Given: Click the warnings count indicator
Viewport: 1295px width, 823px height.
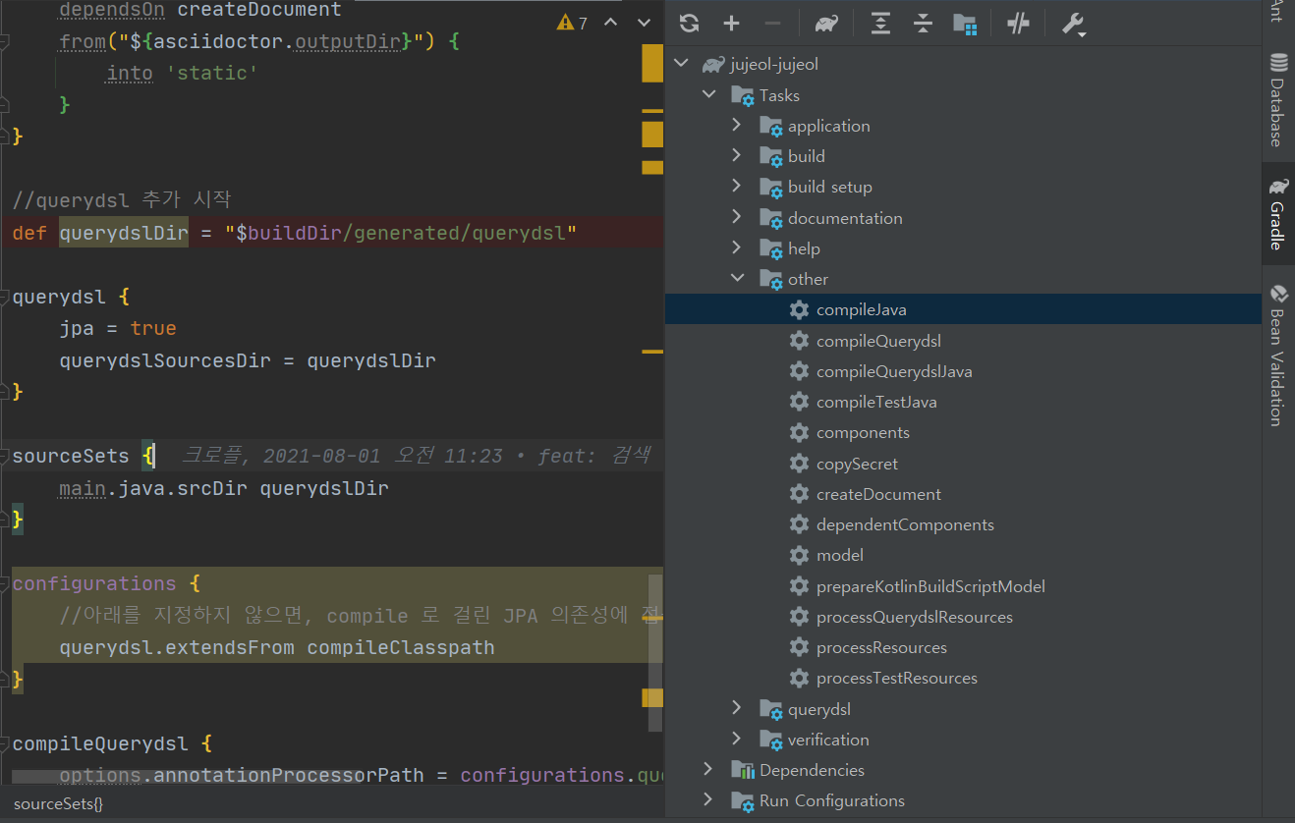Looking at the screenshot, I should click(573, 22).
